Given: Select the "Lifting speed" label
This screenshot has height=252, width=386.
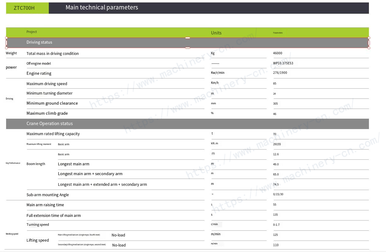Looking at the screenshot, I should coord(38,240).
